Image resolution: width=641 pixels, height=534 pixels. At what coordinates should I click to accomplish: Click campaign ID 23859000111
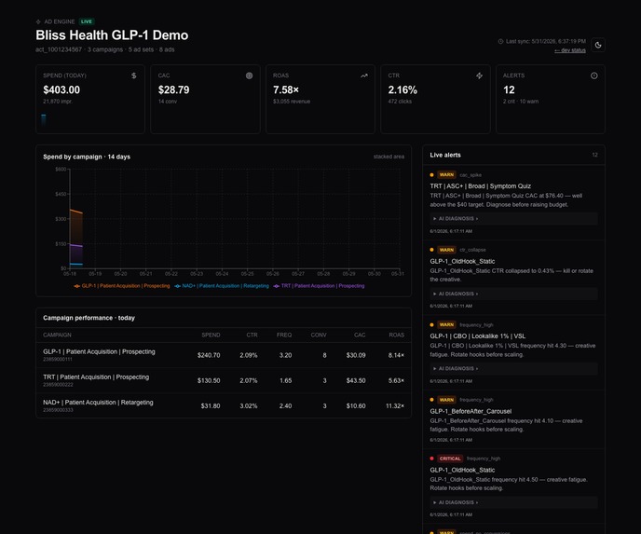[x=58, y=360]
